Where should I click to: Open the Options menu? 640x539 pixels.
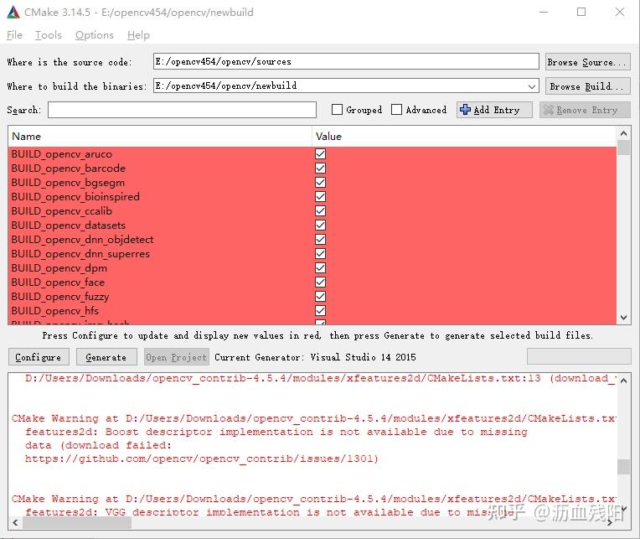(x=95, y=35)
